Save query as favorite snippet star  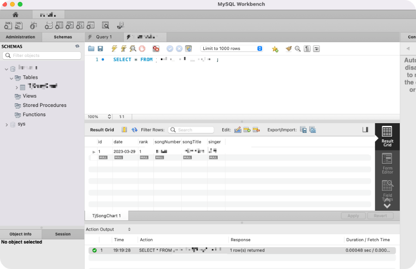[x=275, y=49]
